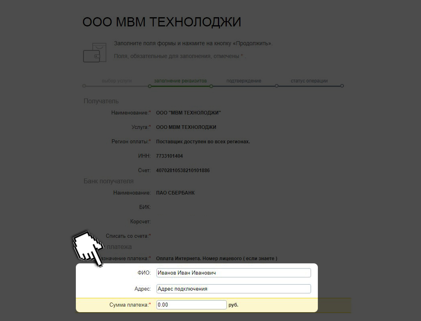Click the 'Корсчет:' label
This screenshot has width=421, height=321.
tap(140, 222)
